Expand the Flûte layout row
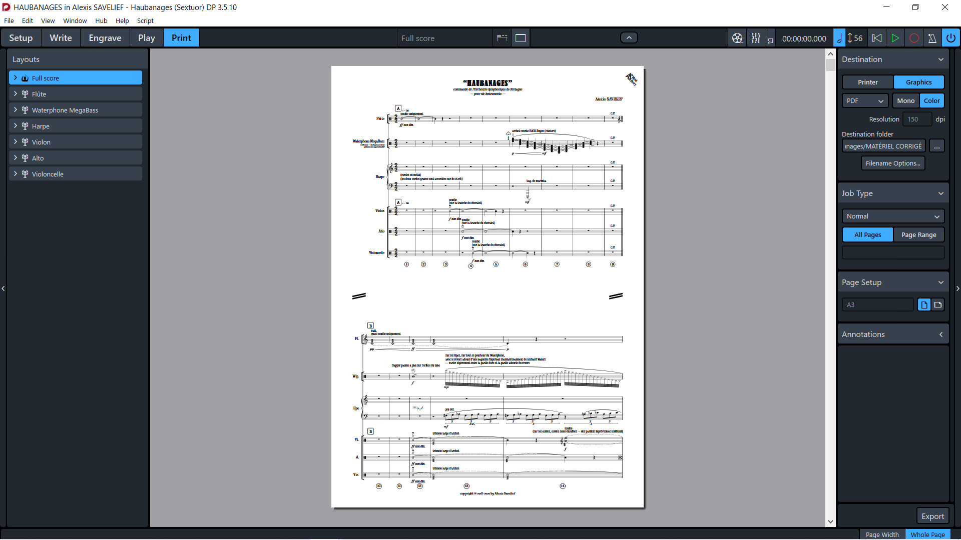961x540 pixels. [16, 93]
